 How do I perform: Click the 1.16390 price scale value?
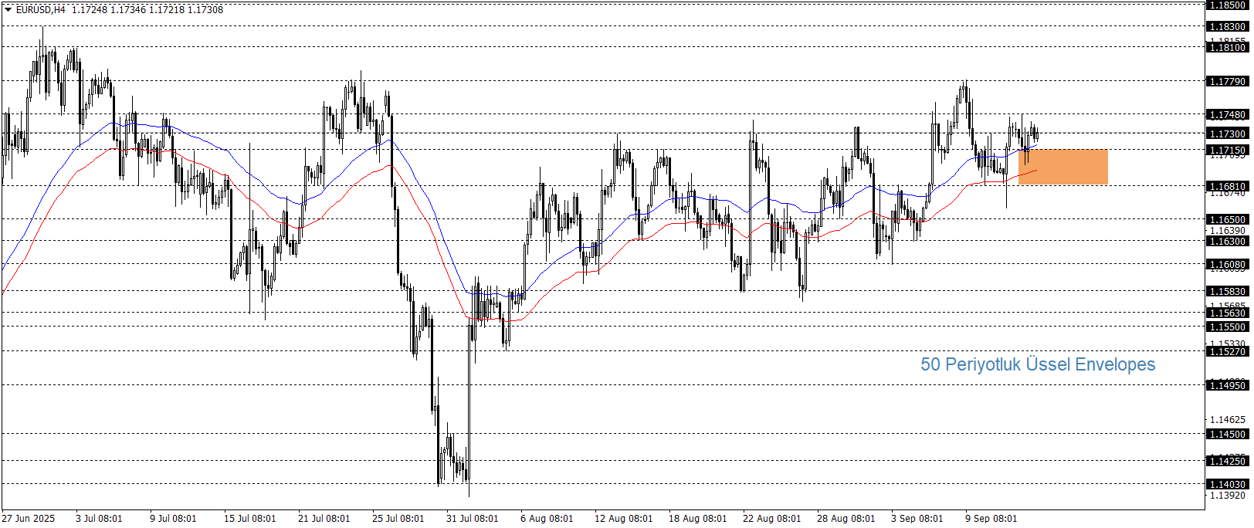(1228, 230)
